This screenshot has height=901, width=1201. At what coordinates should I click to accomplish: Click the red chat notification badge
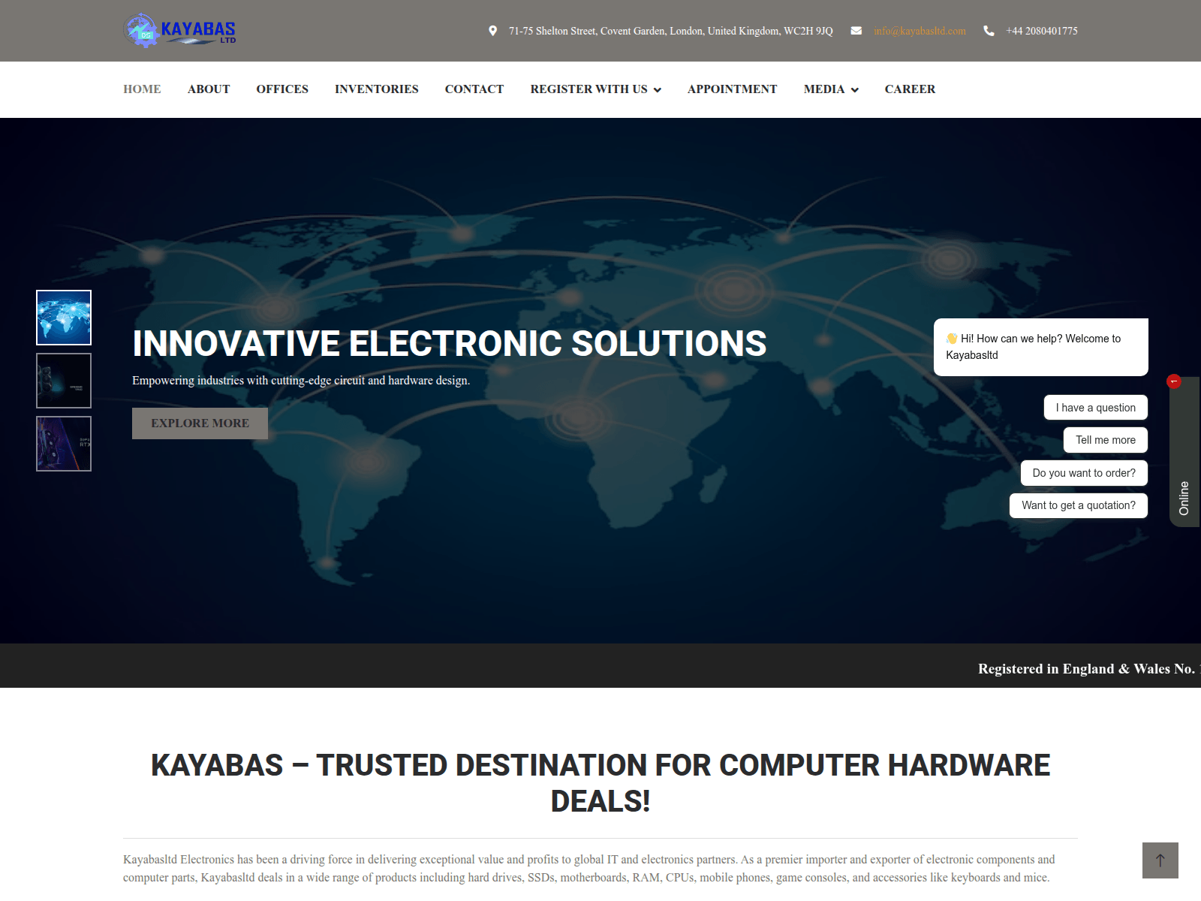(x=1174, y=381)
